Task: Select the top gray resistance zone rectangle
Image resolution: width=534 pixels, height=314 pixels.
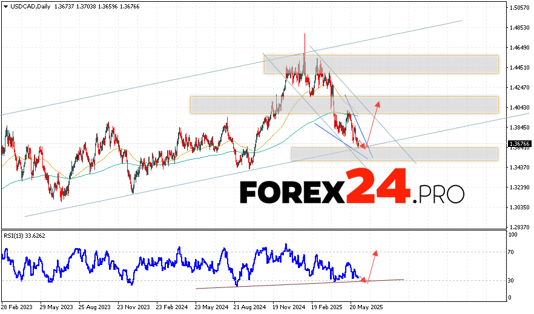Action: (x=381, y=64)
